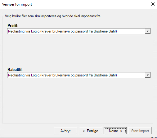Go back with the <- Forrige button

pyautogui.click(x=90, y=131)
